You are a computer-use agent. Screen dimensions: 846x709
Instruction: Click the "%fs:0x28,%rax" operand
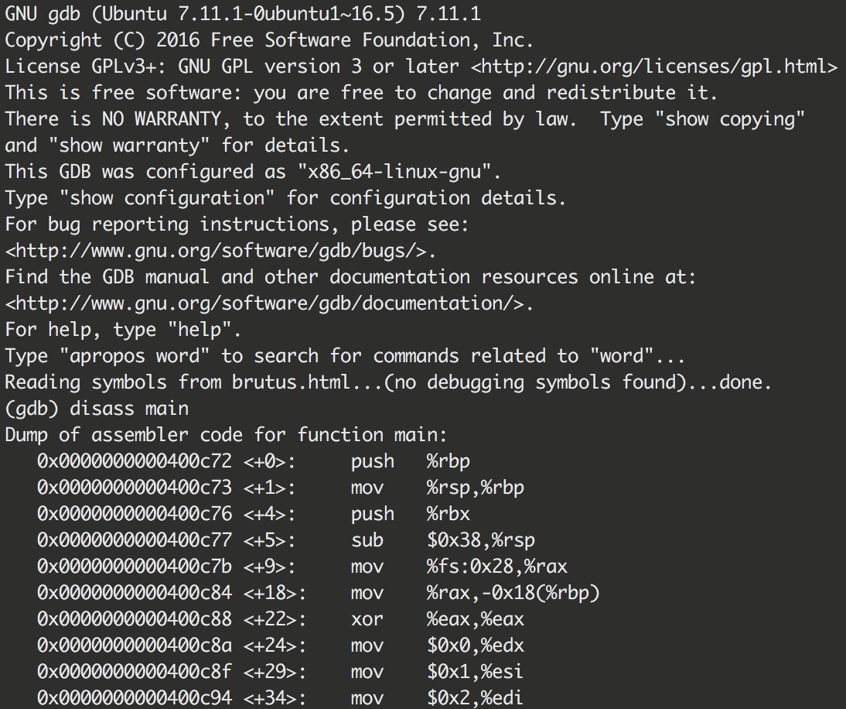[x=496, y=567]
